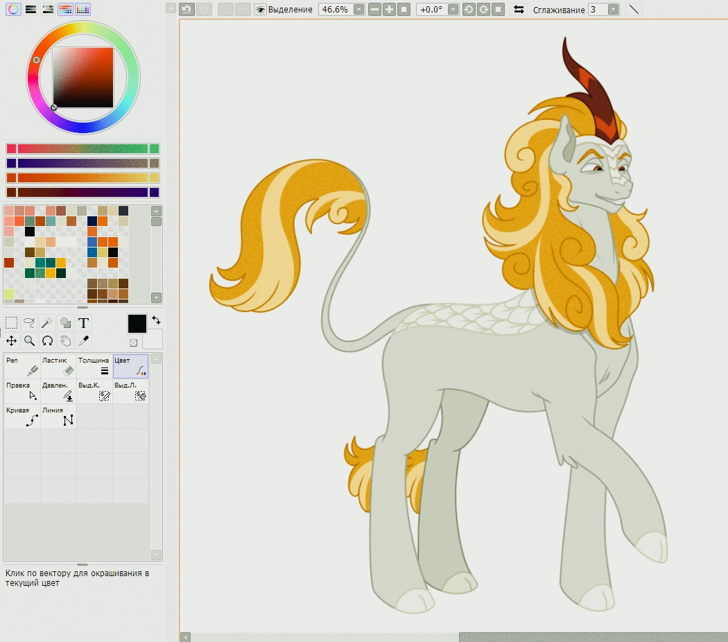Open the Сглаживание stabilizer dropdown

click(614, 9)
